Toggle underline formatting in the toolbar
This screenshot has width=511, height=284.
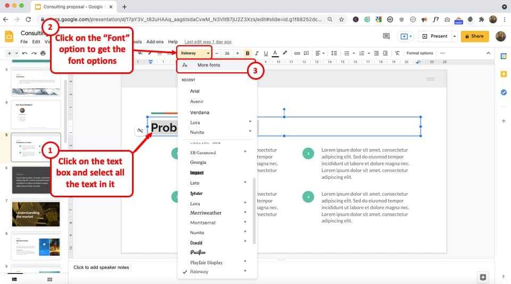[x=266, y=53]
